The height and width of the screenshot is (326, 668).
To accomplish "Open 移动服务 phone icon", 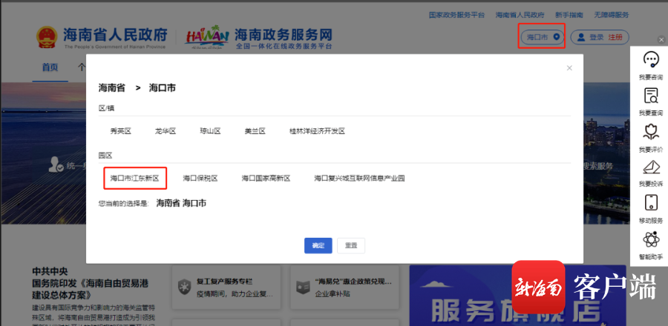I will [x=650, y=203].
